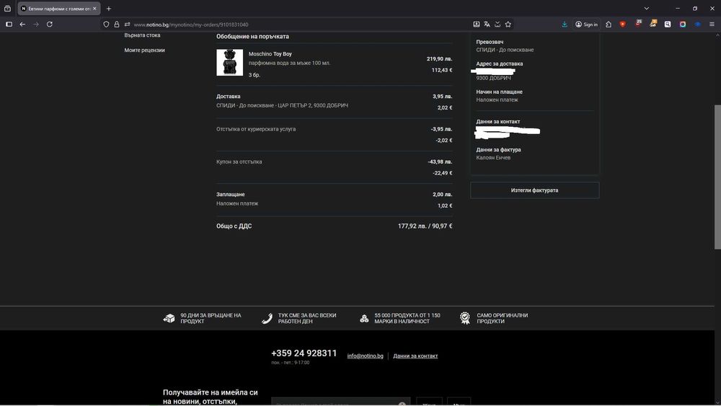Open Моите рецензии sidebar link
Image resolution: width=721 pixels, height=406 pixels.
(144, 50)
